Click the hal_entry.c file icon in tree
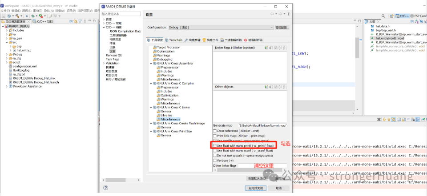Viewport: 427px width, 196px height. [x=14, y=50]
